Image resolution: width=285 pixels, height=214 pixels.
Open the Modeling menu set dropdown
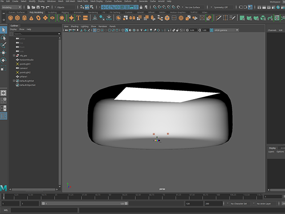(12, 7)
